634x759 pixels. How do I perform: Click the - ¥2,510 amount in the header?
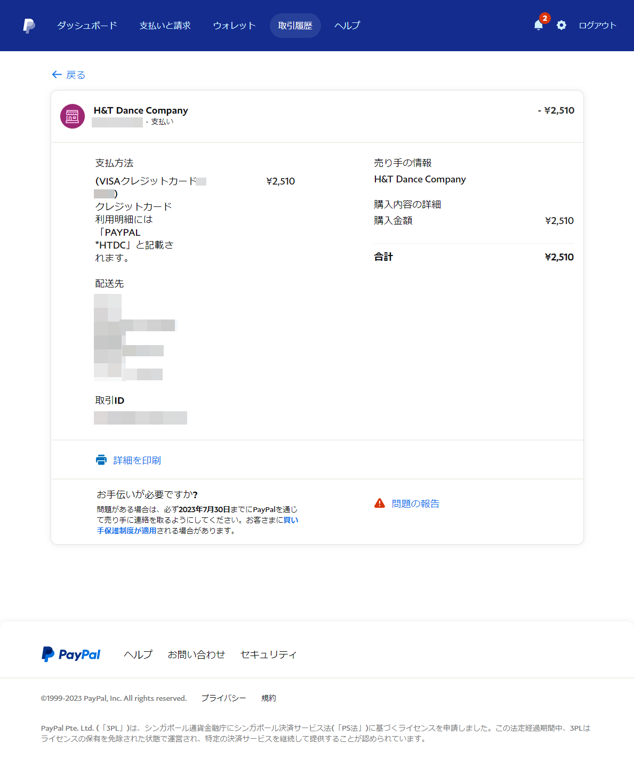pyautogui.click(x=556, y=110)
